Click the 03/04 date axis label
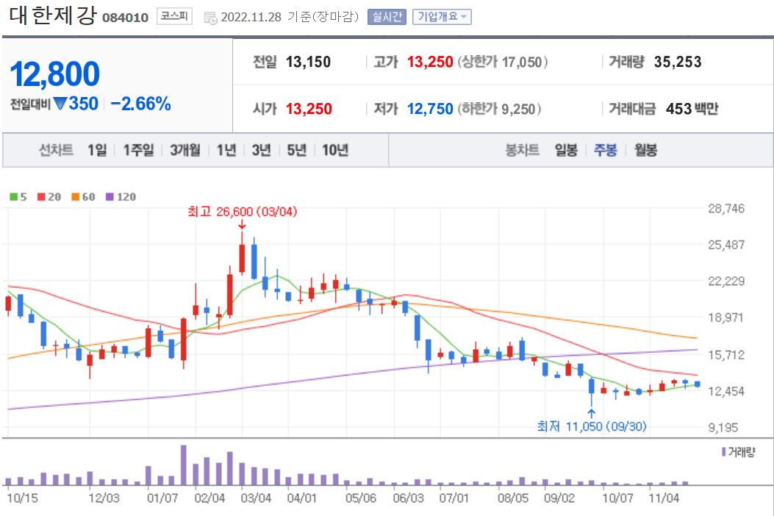The width and height of the screenshot is (774, 516). click(x=256, y=498)
